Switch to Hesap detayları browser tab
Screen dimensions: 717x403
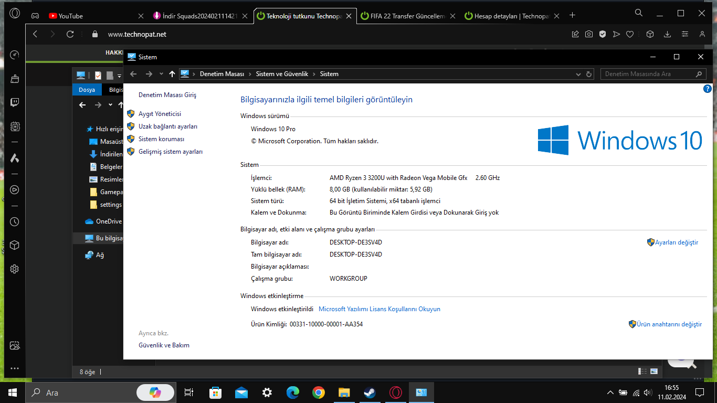coord(512,16)
